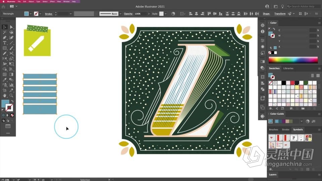Image resolution: width=322 pixels, height=181 pixels.
Task: Set None mode button in toolbox
Action: (x=12, y=115)
